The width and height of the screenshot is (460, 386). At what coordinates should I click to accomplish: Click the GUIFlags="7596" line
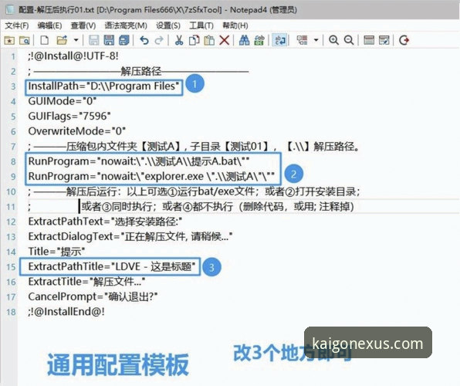pos(69,116)
